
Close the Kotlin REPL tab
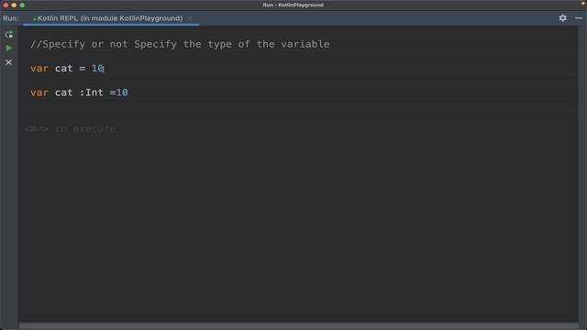tap(190, 18)
